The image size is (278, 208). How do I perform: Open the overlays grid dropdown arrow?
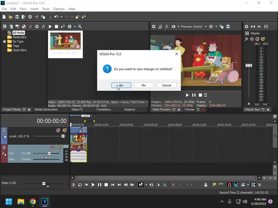coord(216,27)
